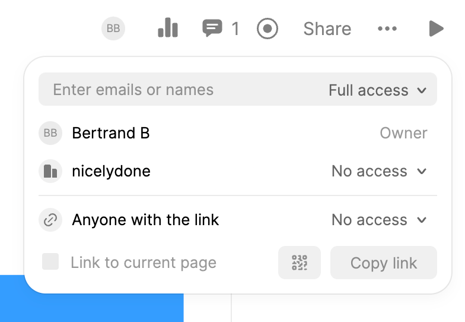Open the three-dot more options menu
The image size is (465, 322).
(387, 29)
